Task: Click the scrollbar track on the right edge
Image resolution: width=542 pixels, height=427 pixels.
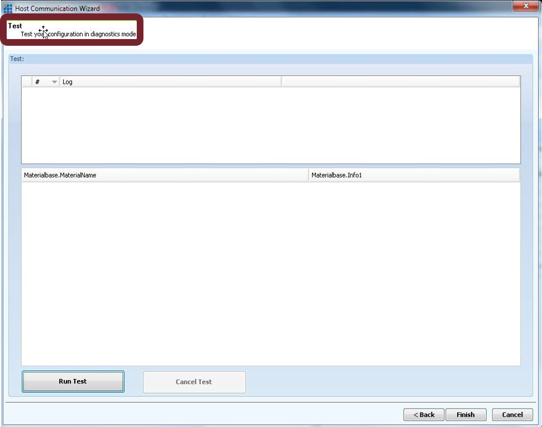Action: tap(538, 223)
